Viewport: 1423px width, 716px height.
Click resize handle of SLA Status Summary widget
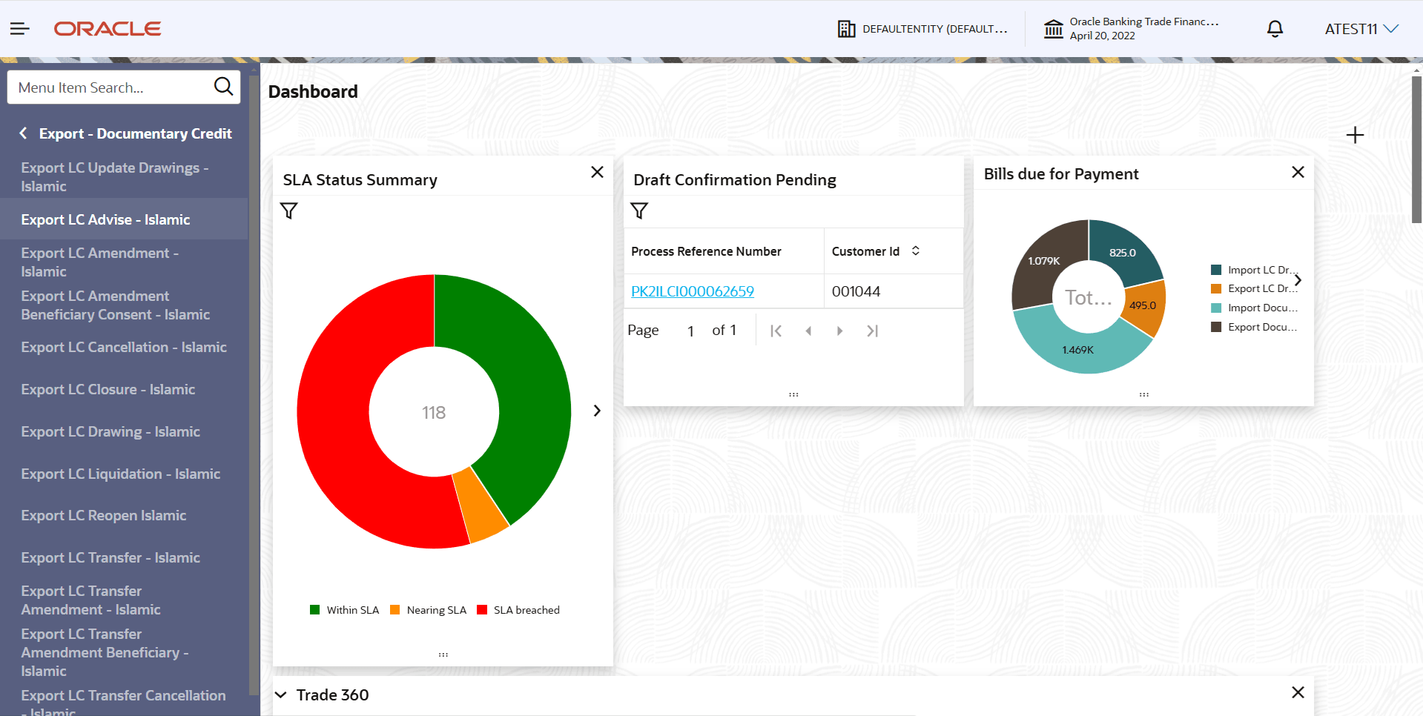click(443, 654)
